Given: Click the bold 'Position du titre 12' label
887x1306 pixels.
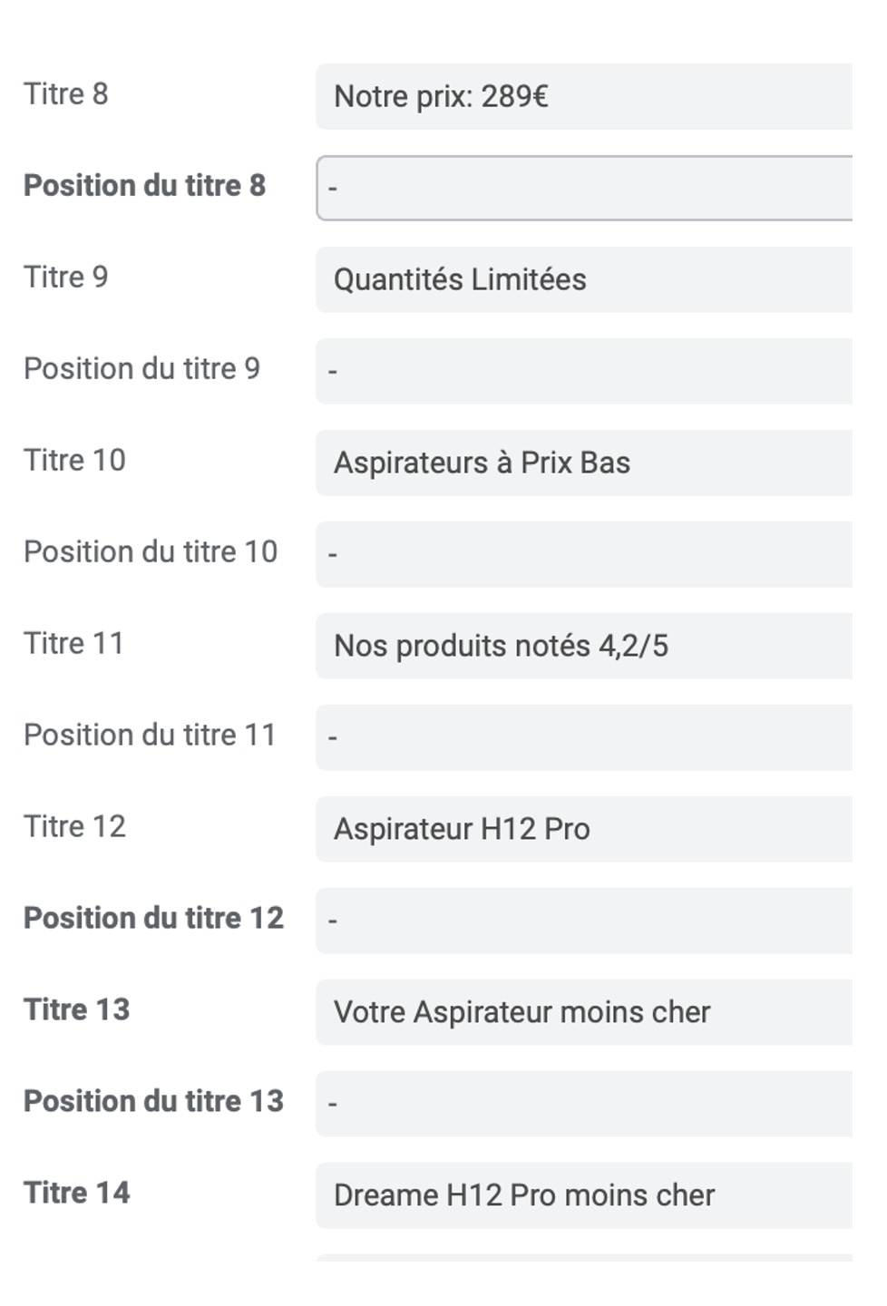Looking at the screenshot, I should click(154, 918).
